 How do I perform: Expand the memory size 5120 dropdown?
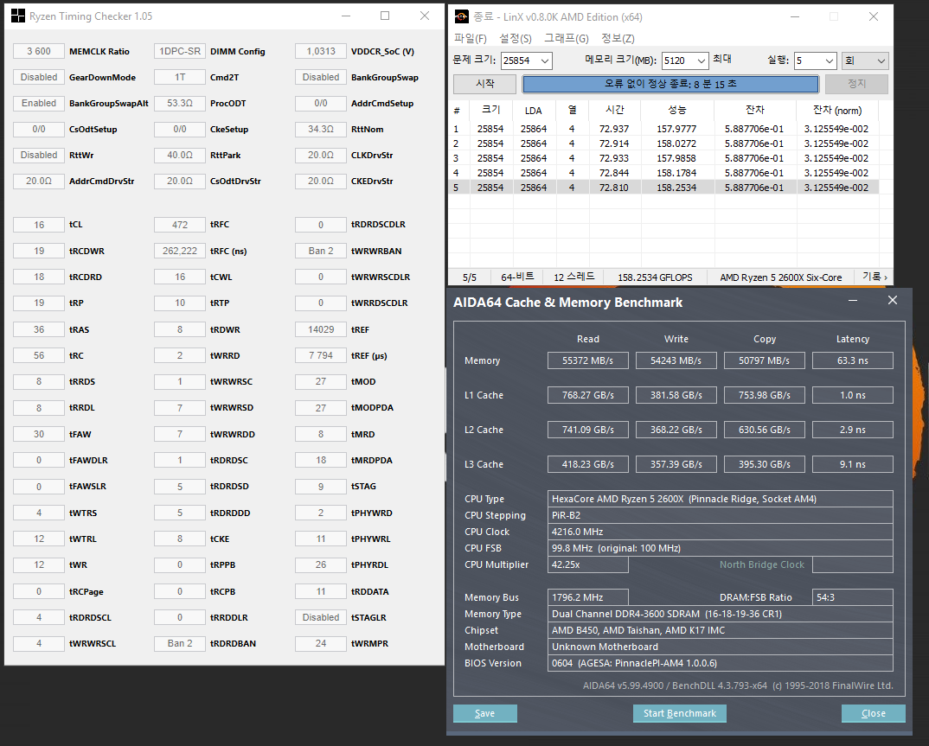point(702,61)
